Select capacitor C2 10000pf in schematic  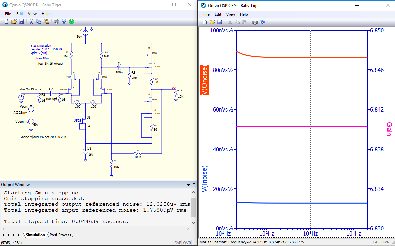51,94
